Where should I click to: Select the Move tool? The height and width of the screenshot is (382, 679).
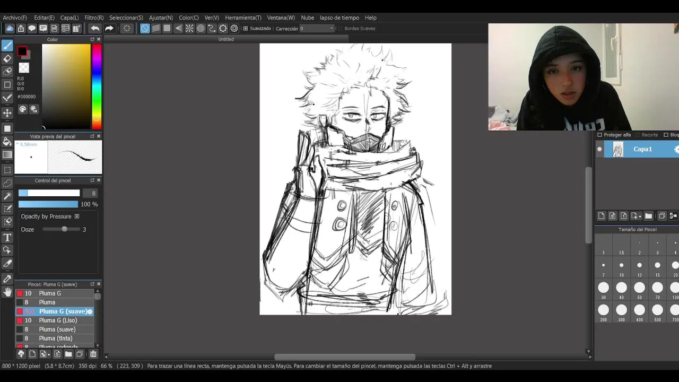[x=7, y=113]
